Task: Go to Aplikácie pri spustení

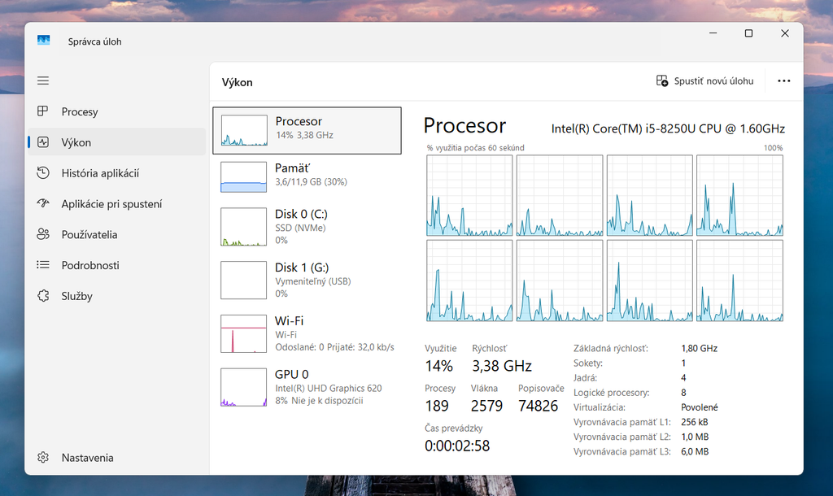Action: pos(111,204)
